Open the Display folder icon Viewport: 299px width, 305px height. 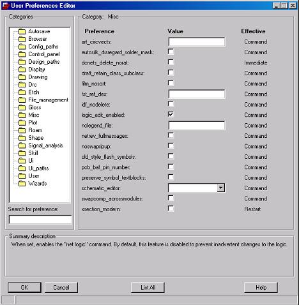22,70
